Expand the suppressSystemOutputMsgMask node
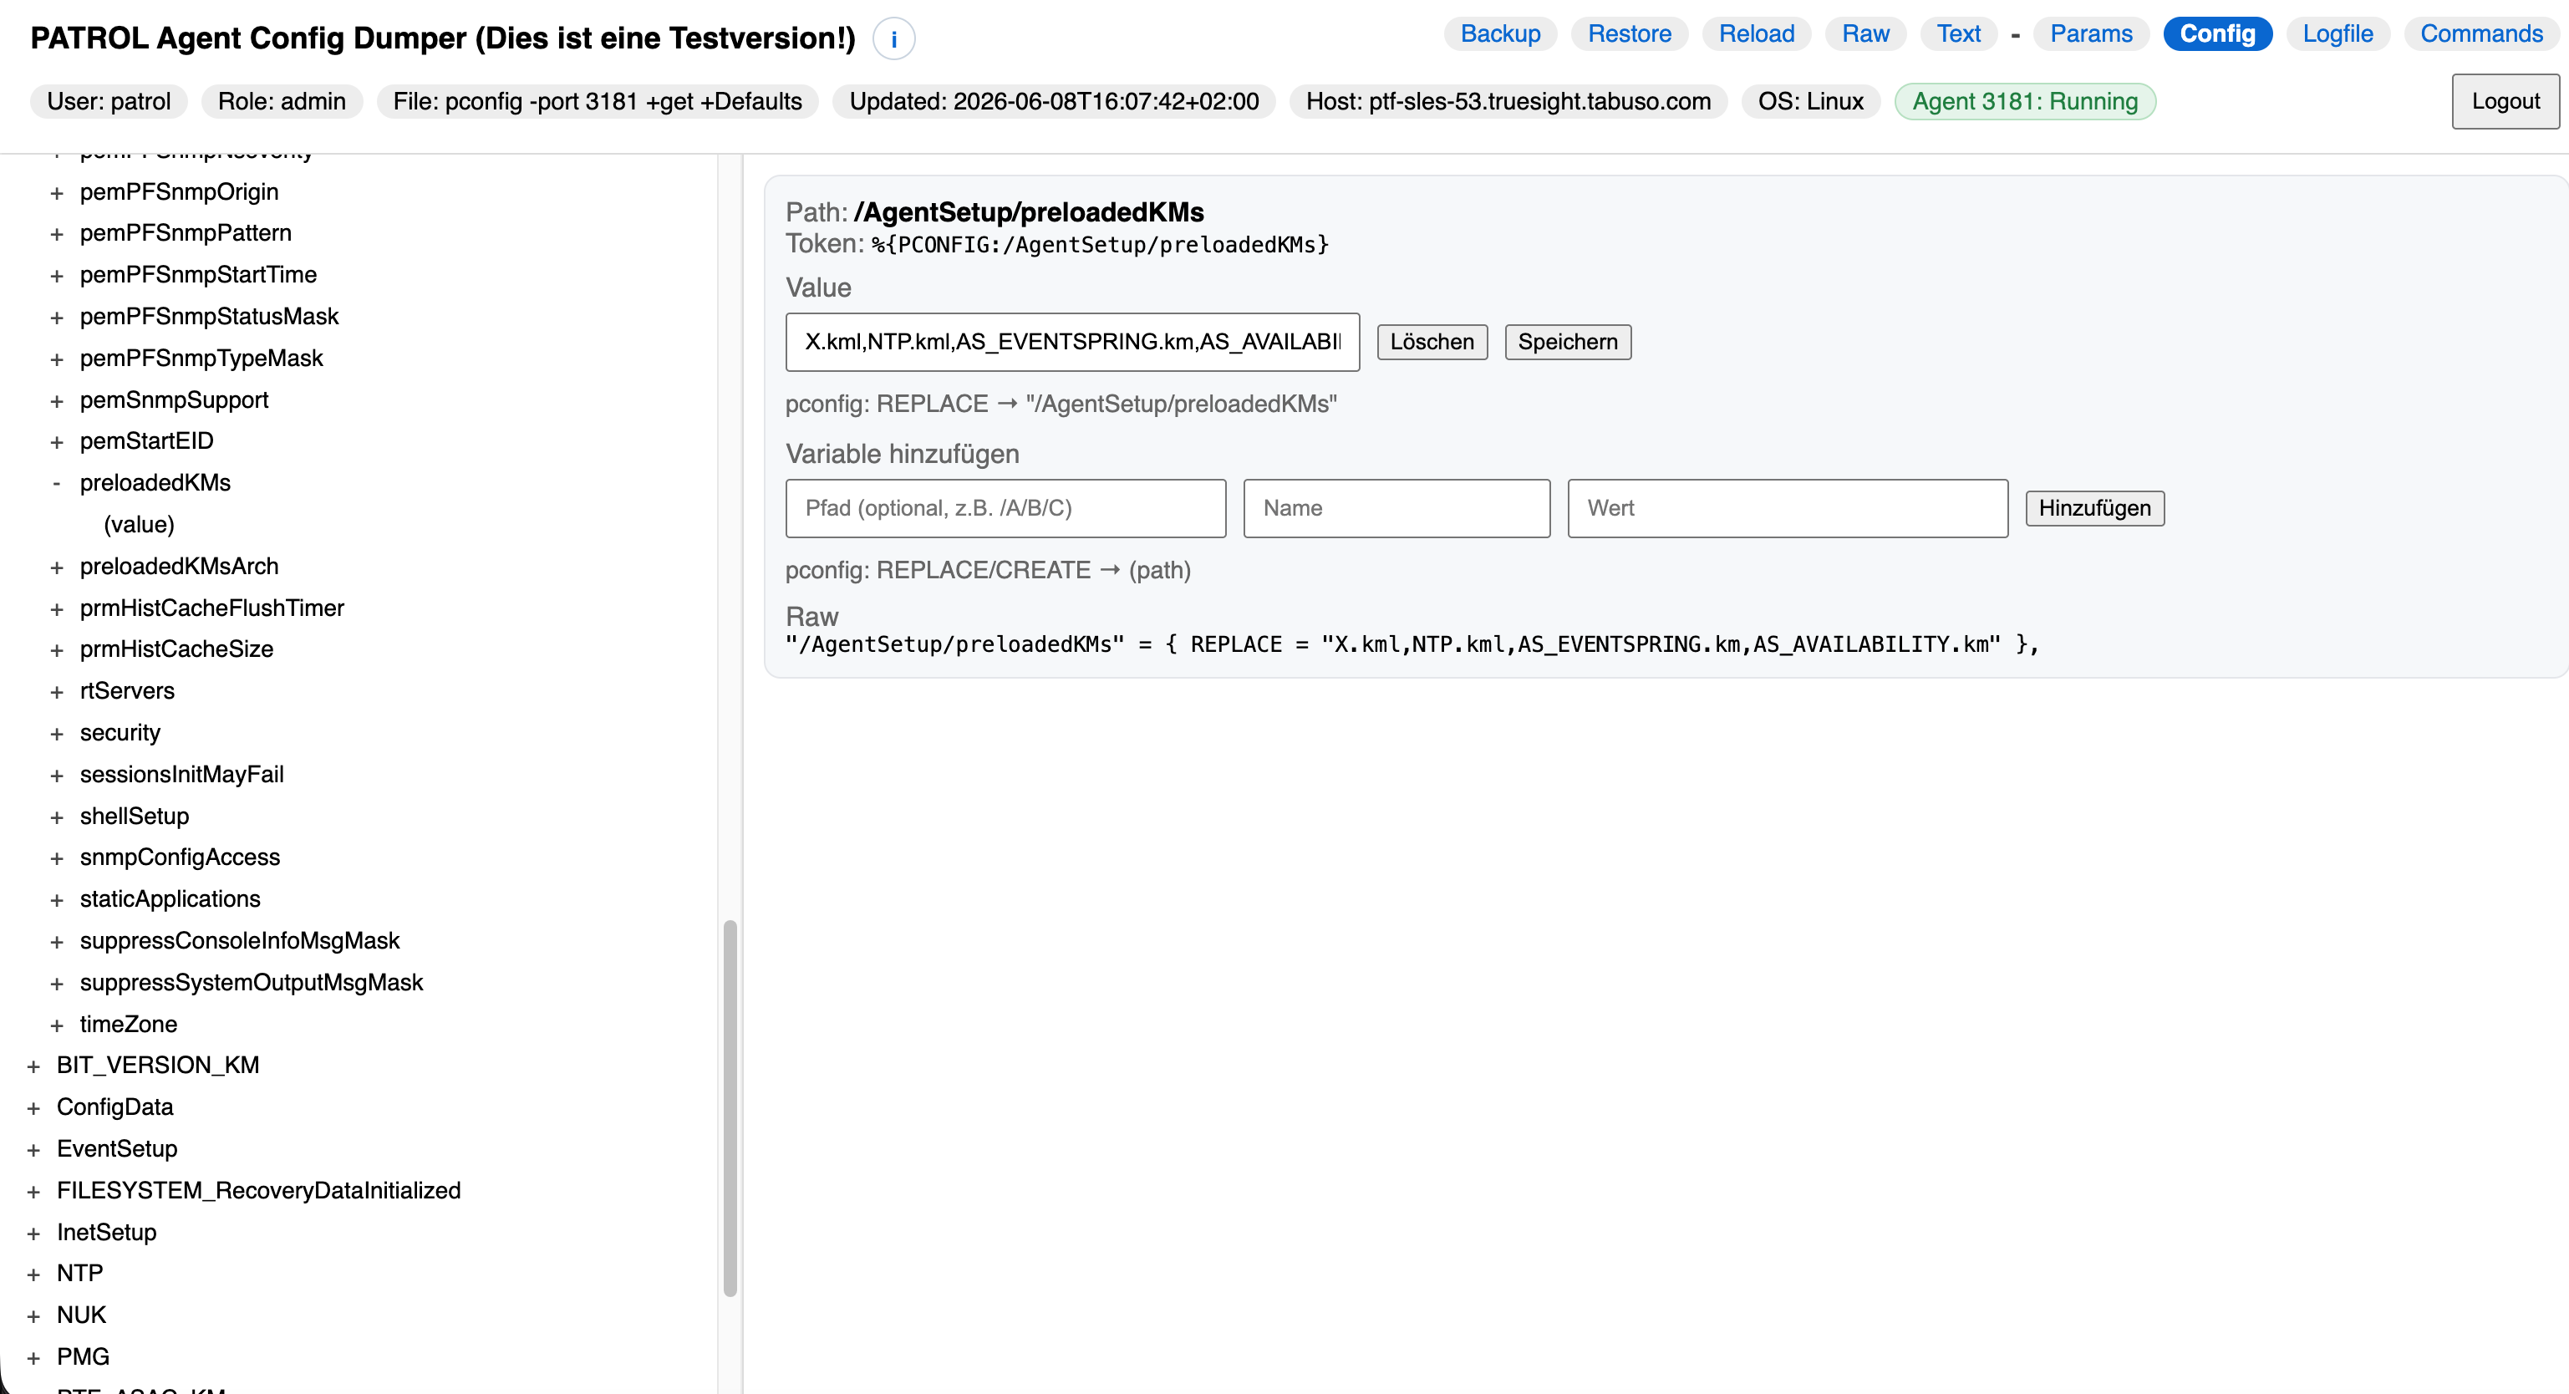2569x1394 pixels. click(x=57, y=985)
